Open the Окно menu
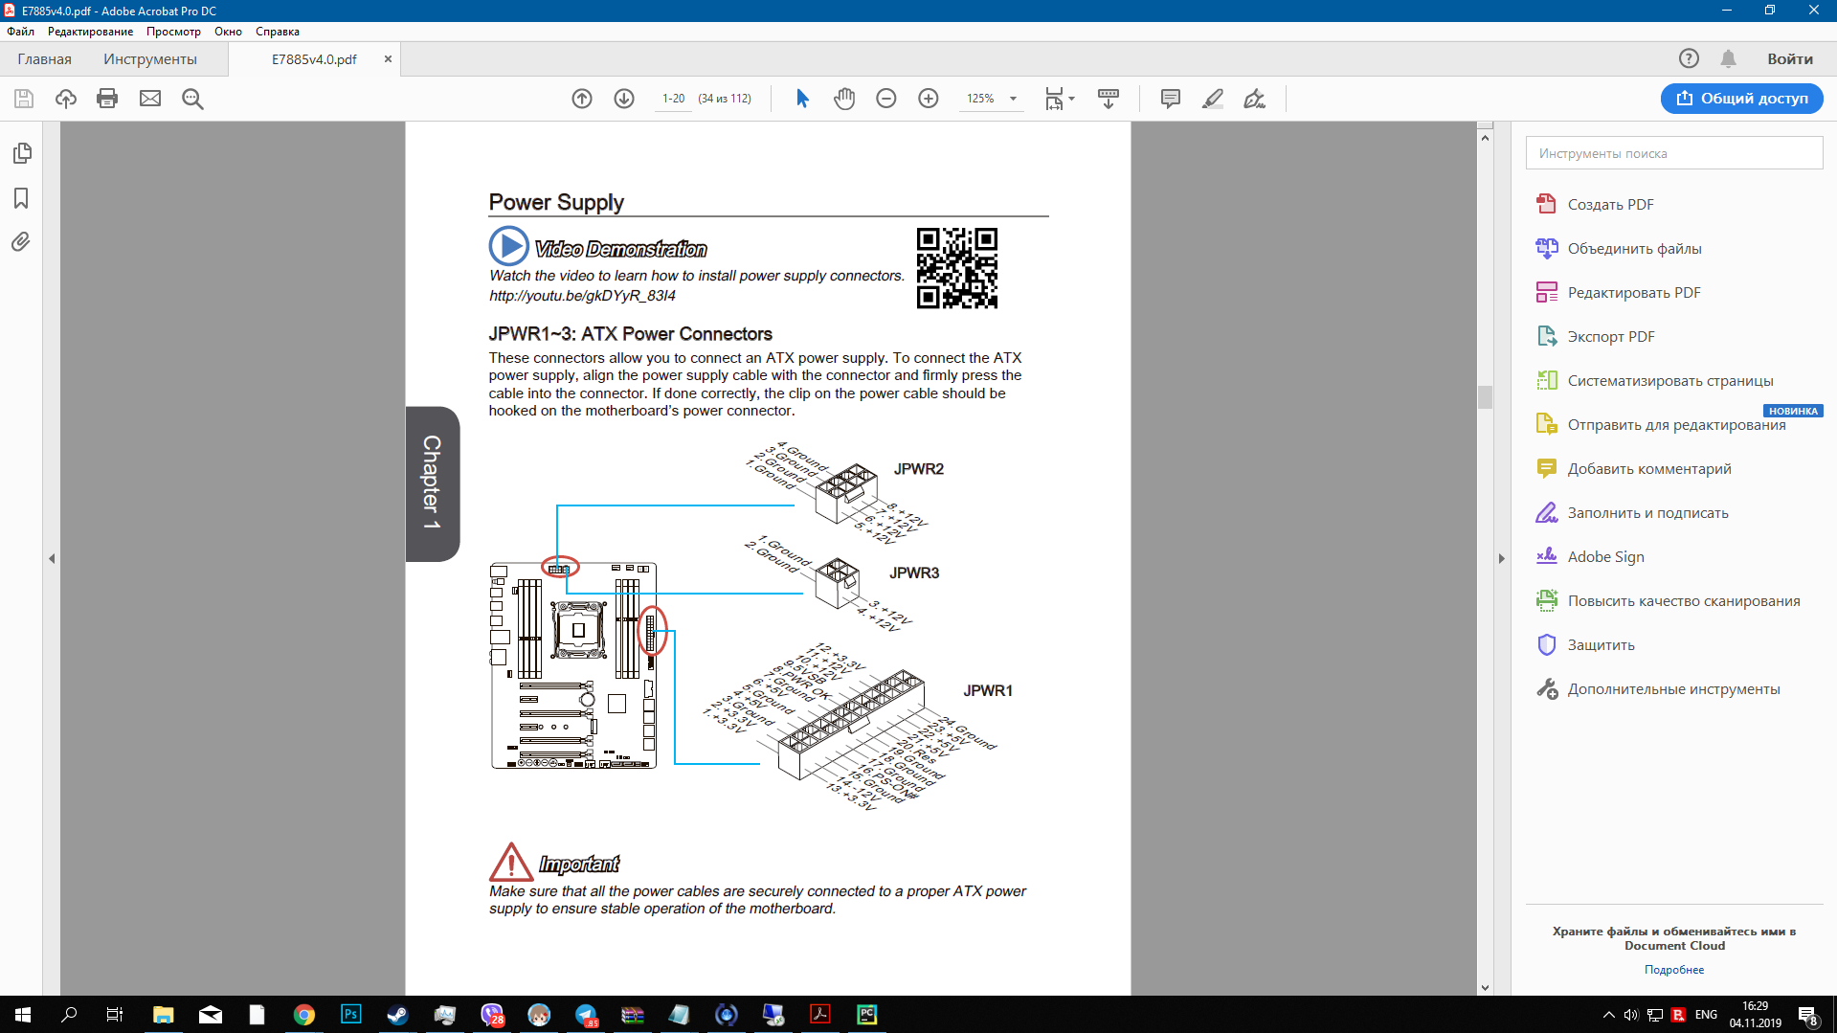The height and width of the screenshot is (1033, 1837). (228, 32)
